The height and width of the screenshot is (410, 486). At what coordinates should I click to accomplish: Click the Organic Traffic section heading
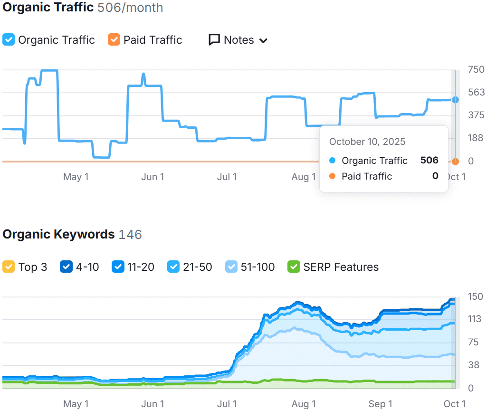coord(48,8)
